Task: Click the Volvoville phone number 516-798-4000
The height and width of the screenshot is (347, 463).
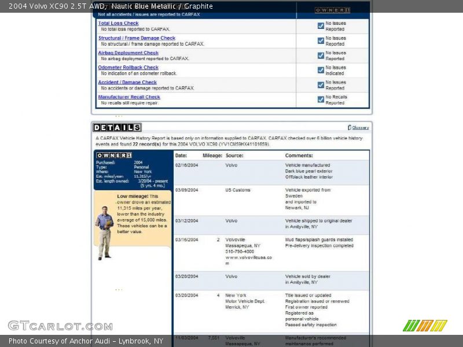Action: (240, 252)
